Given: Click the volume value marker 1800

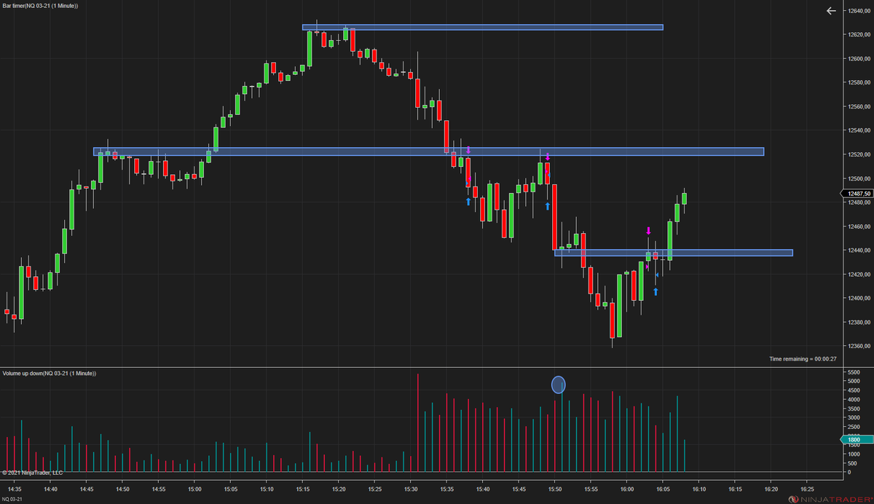Looking at the screenshot, I should [x=855, y=439].
